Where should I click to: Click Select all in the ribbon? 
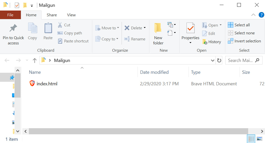click(239, 25)
